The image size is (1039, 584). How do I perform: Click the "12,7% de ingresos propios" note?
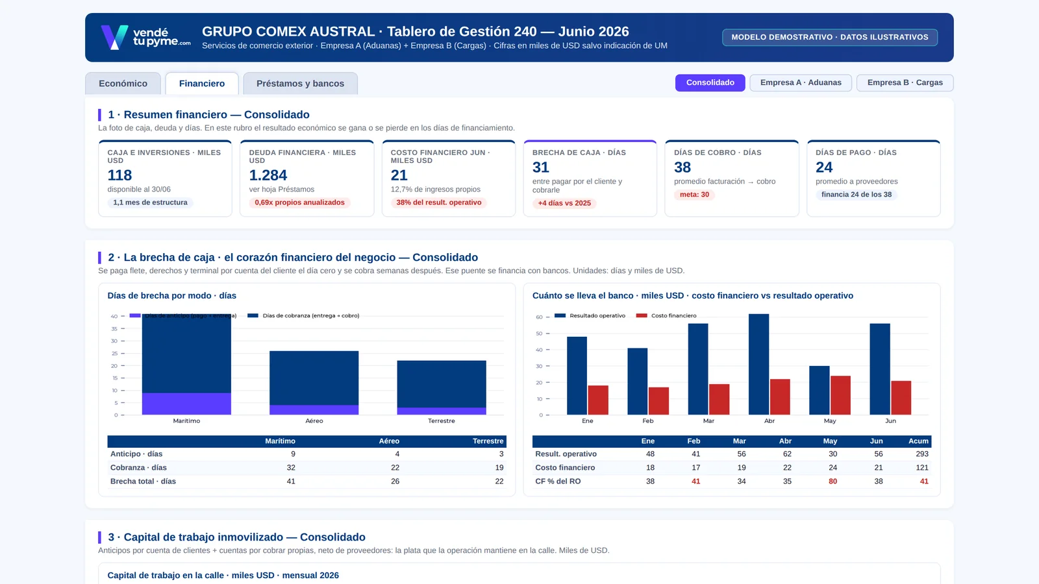pos(436,189)
